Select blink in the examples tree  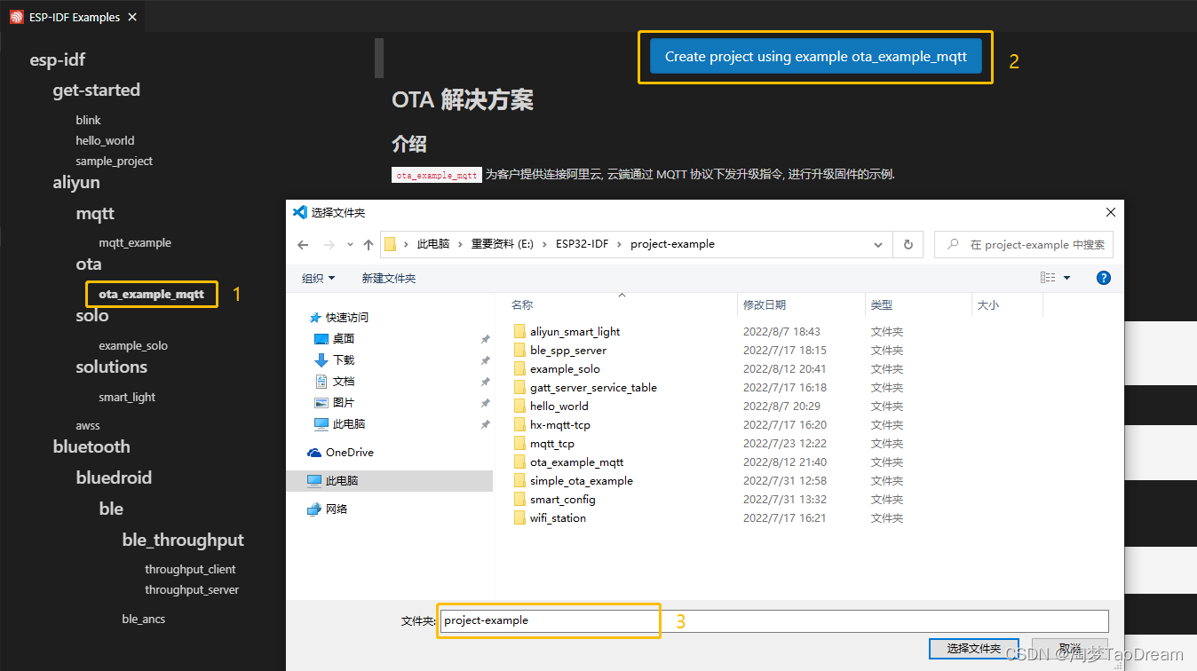(x=88, y=120)
